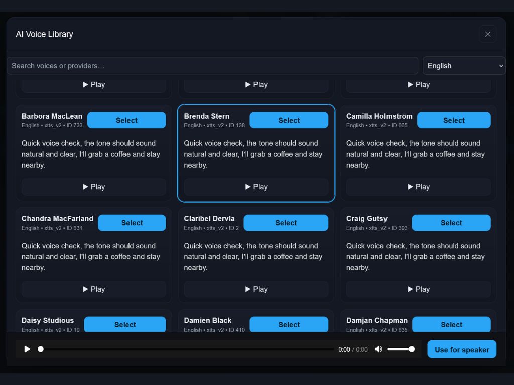Select the Craig Gutsy voice

coord(451,222)
